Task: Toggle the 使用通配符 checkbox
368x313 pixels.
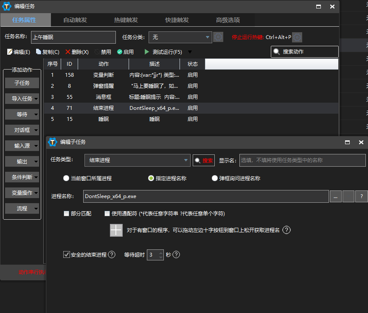Action: (107, 214)
